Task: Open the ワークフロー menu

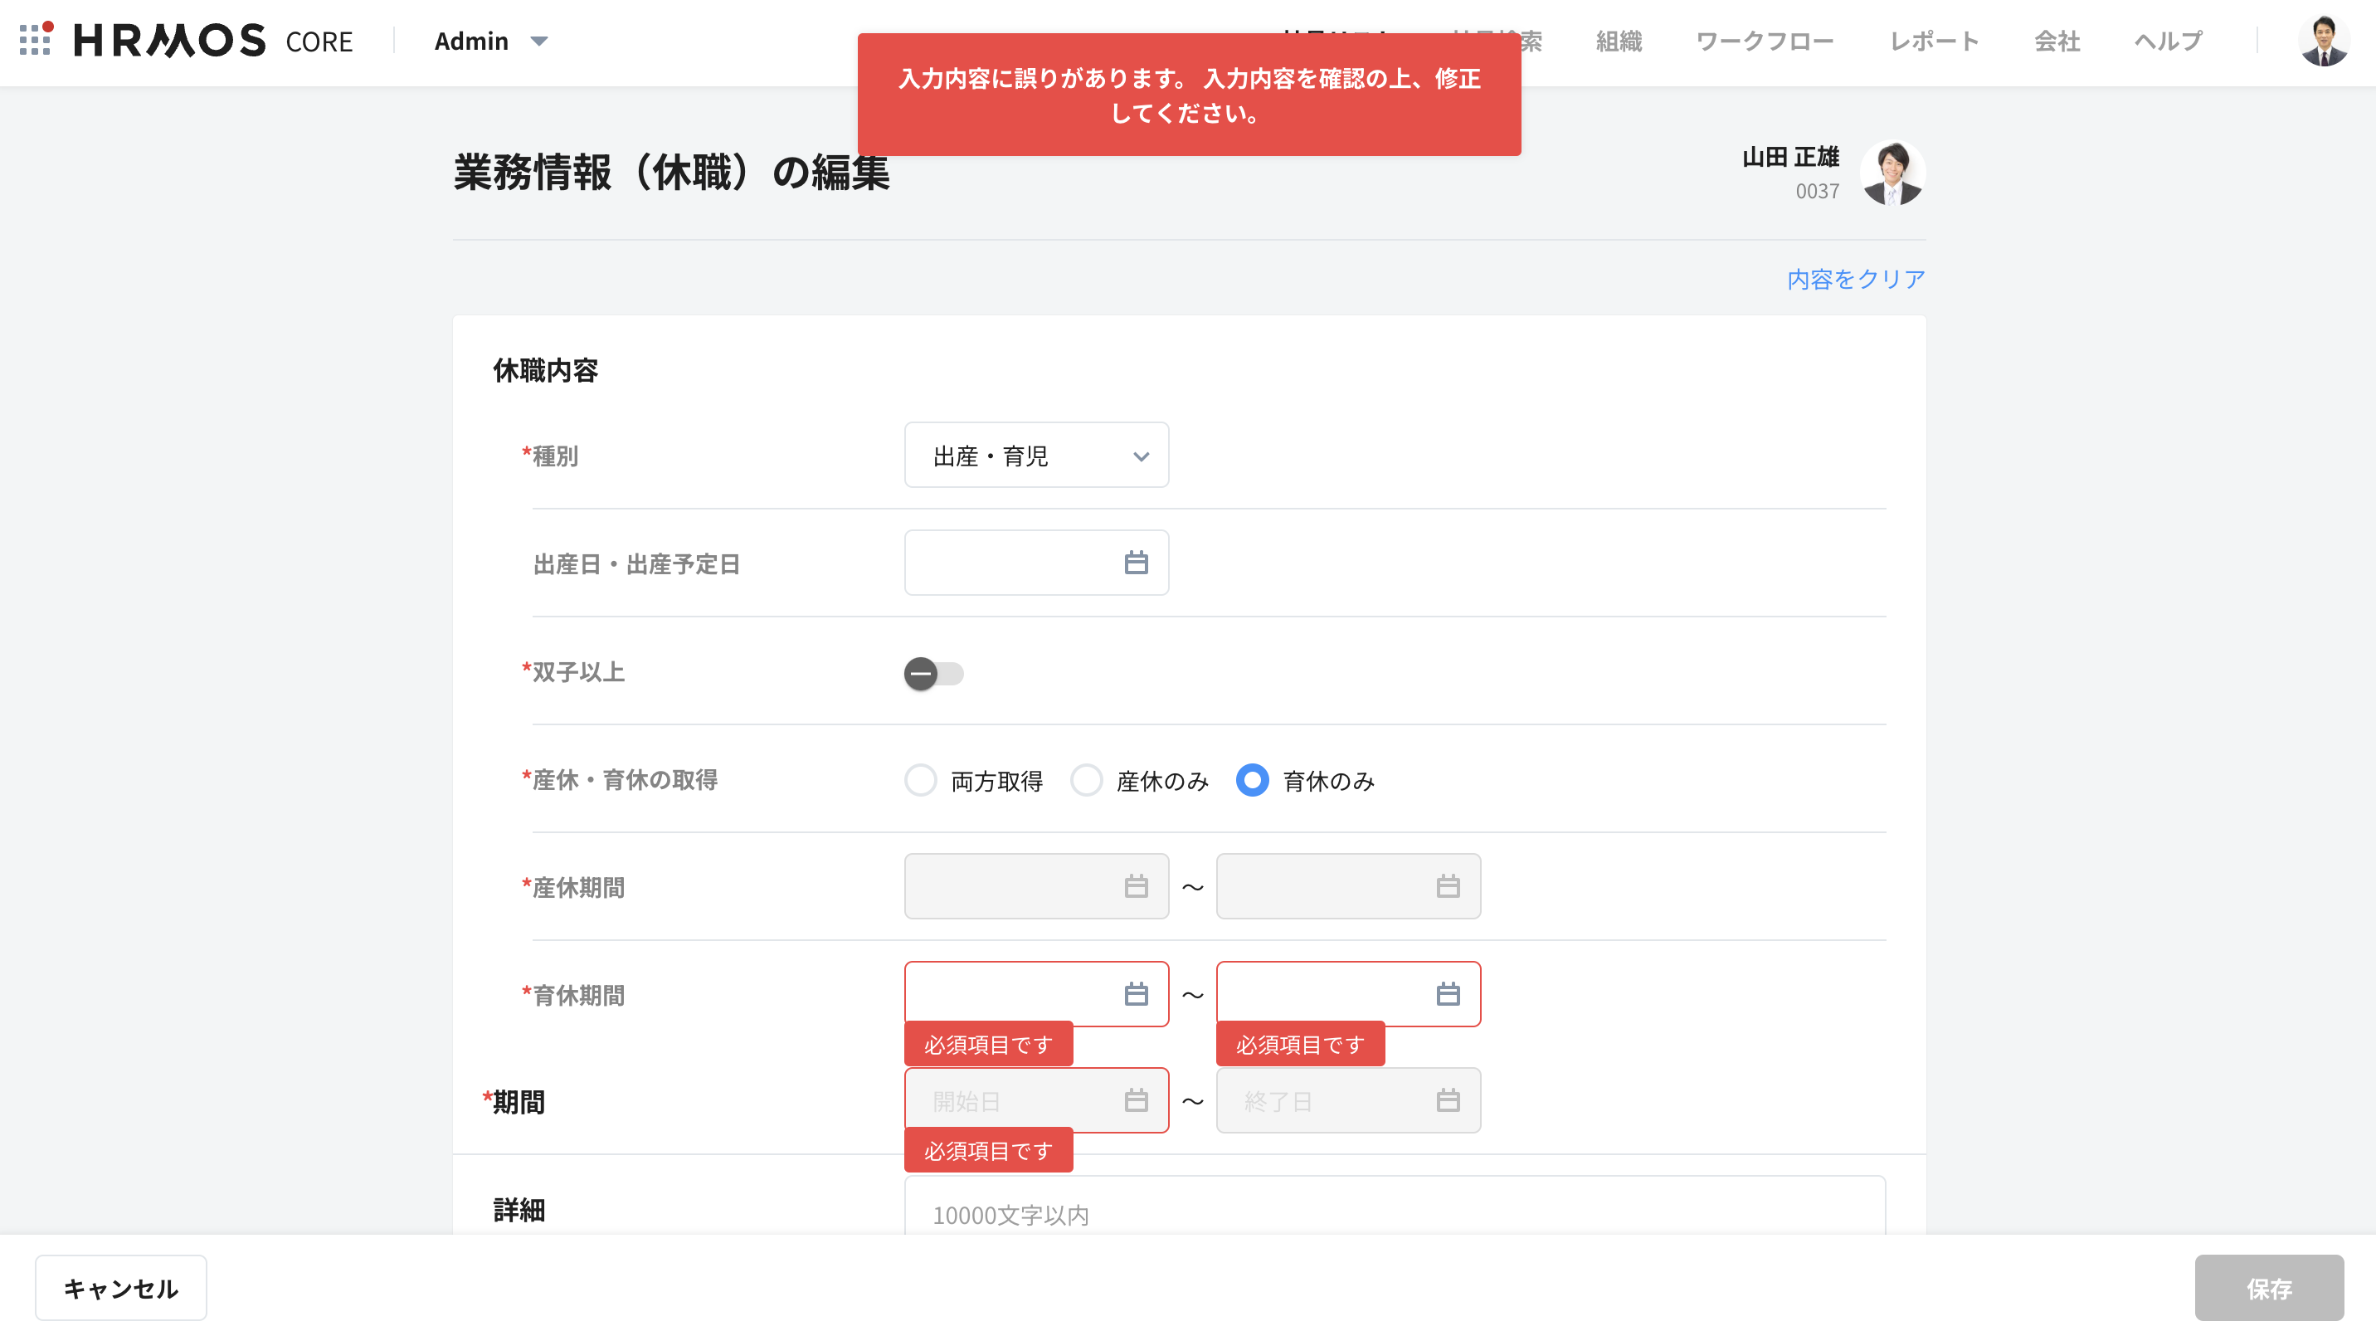Action: (x=1764, y=41)
